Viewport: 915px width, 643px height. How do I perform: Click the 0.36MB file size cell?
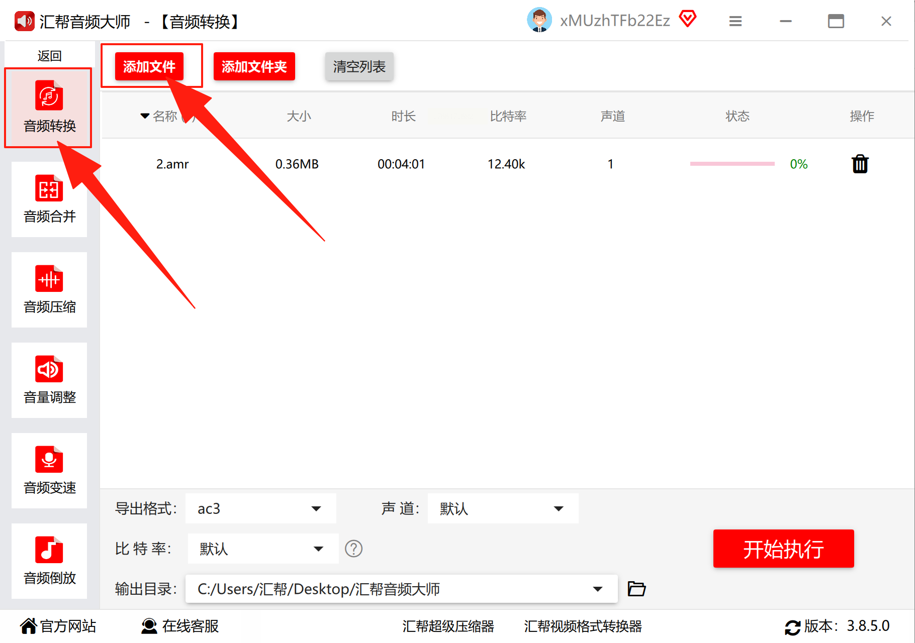coord(297,164)
